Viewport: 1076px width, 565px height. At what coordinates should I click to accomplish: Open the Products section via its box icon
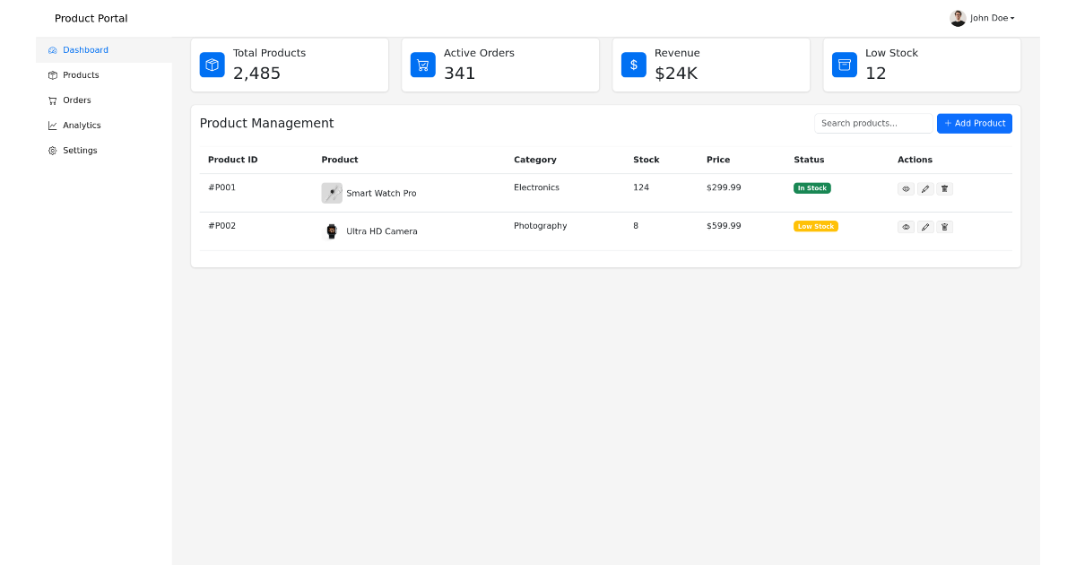click(51, 75)
